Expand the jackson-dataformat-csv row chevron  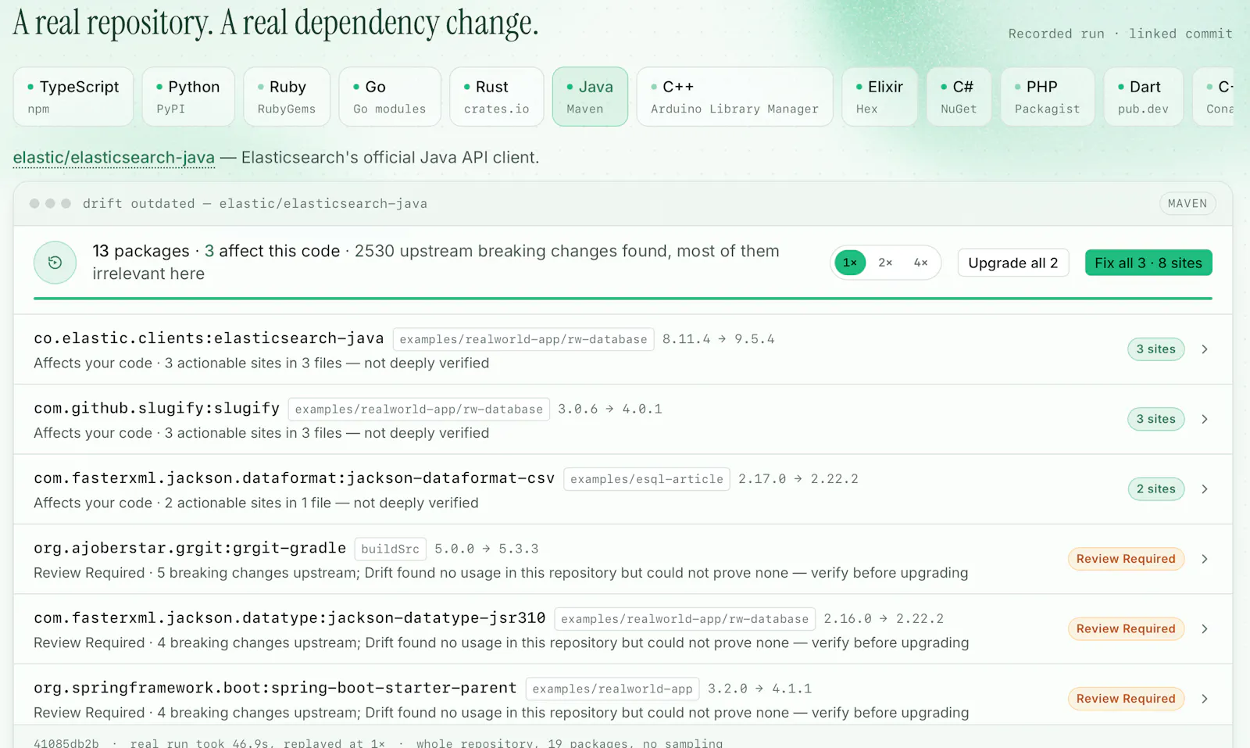tap(1205, 489)
